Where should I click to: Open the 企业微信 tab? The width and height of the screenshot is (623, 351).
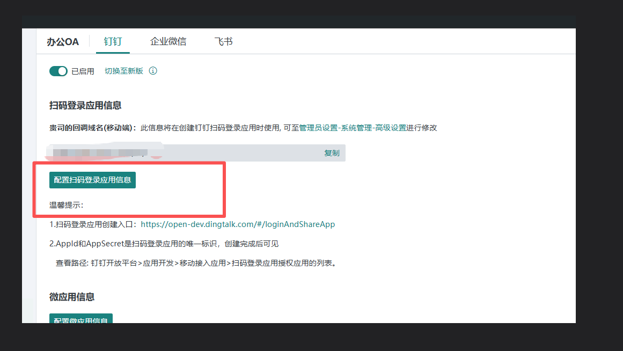pos(168,41)
